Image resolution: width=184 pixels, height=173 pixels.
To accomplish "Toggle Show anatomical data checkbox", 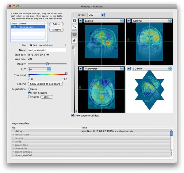I will pyautogui.click(x=73, y=116).
